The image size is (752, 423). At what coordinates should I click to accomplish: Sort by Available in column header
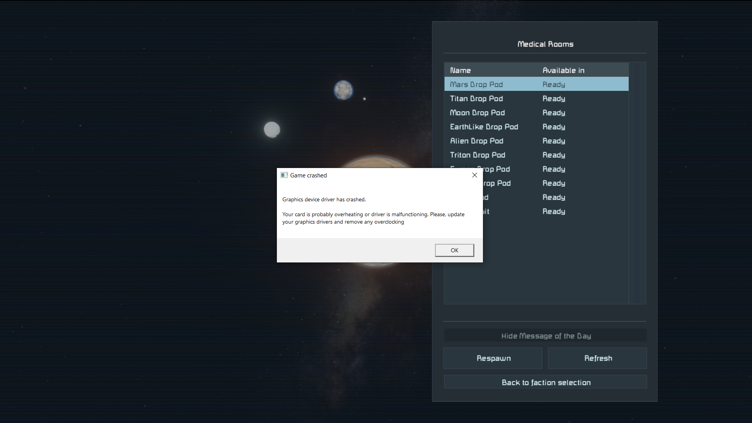point(563,70)
